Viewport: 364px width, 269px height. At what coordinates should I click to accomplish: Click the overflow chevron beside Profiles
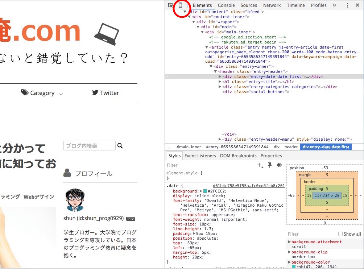[334, 5]
